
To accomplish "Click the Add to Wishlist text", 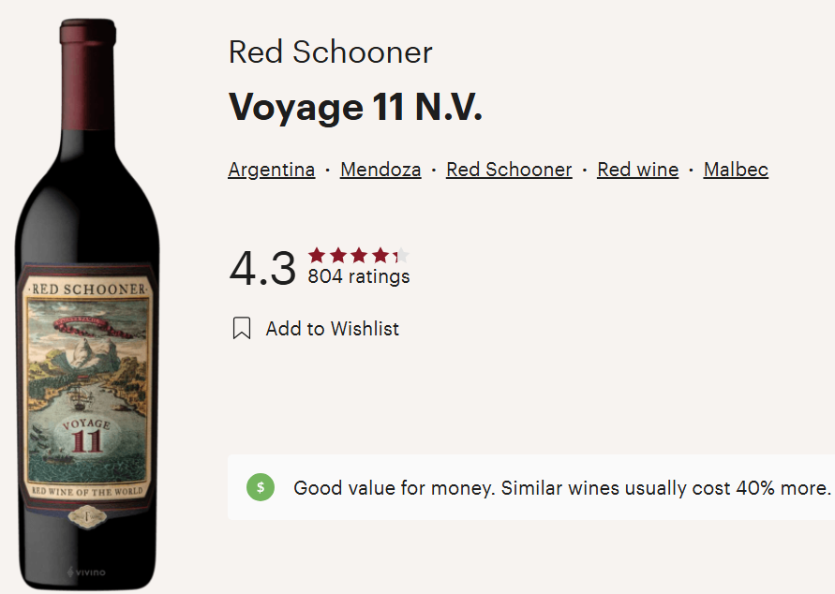I will click(333, 329).
